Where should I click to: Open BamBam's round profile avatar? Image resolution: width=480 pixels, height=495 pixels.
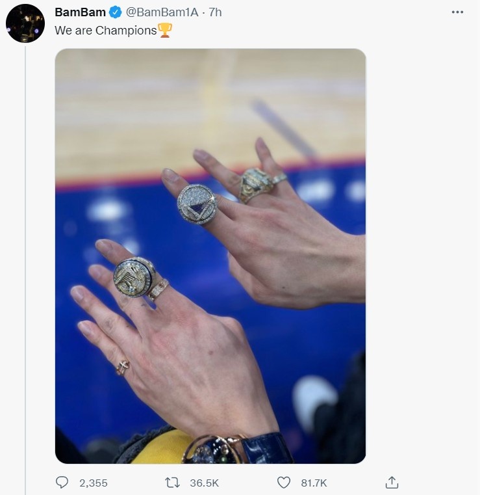coord(25,23)
